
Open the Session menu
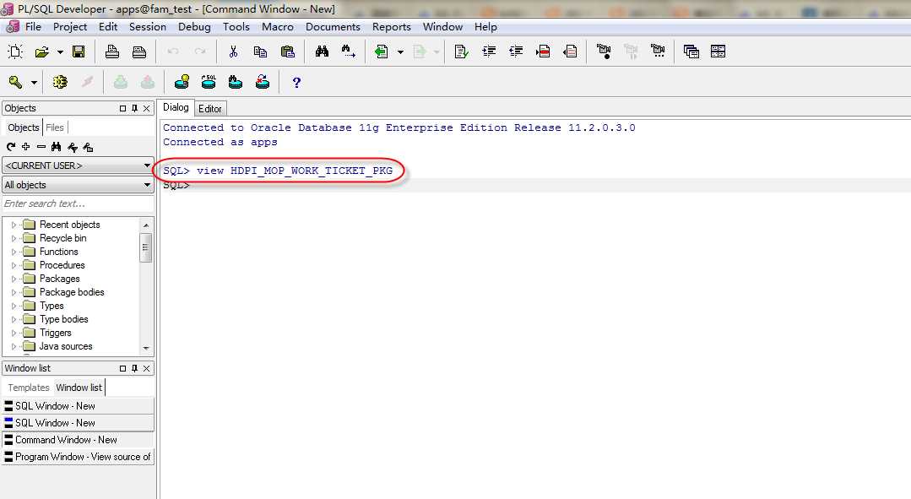coord(148,27)
